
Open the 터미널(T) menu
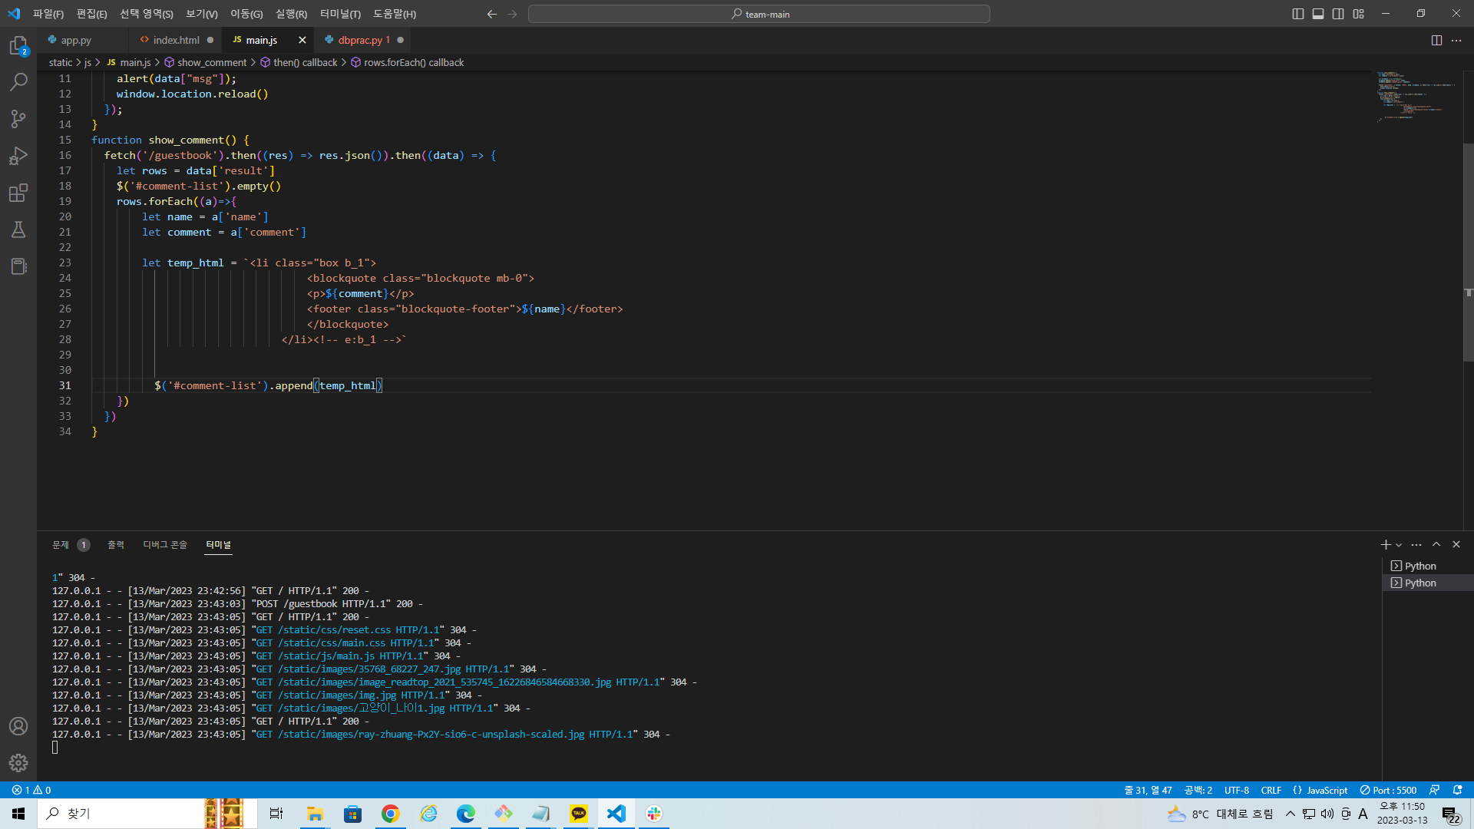click(340, 14)
